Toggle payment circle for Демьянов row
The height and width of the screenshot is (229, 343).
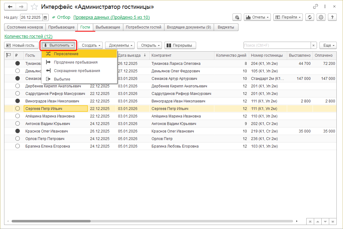18,71
